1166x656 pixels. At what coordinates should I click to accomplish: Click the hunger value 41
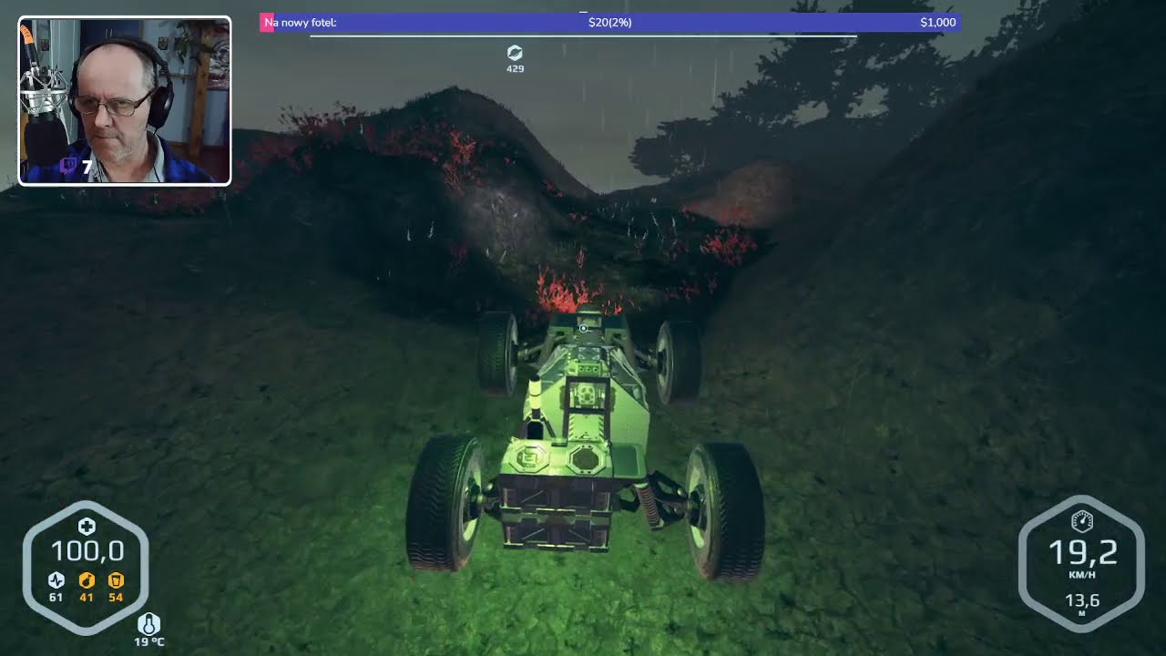point(87,598)
